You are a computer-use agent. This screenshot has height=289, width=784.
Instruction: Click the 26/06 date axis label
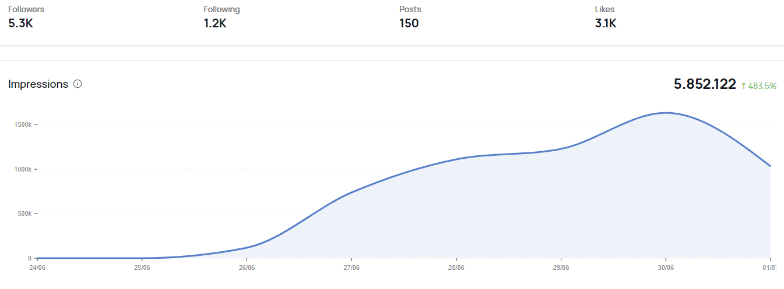(x=247, y=268)
